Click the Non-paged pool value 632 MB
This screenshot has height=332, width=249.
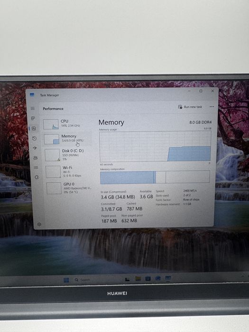point(129,221)
